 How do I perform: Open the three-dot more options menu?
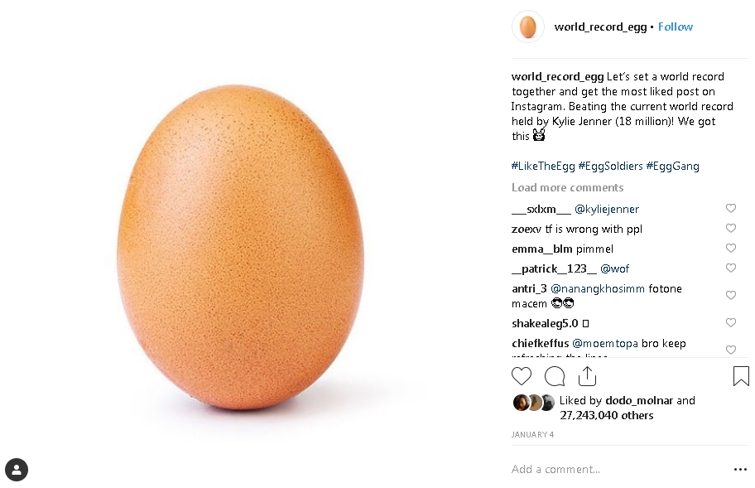click(740, 469)
